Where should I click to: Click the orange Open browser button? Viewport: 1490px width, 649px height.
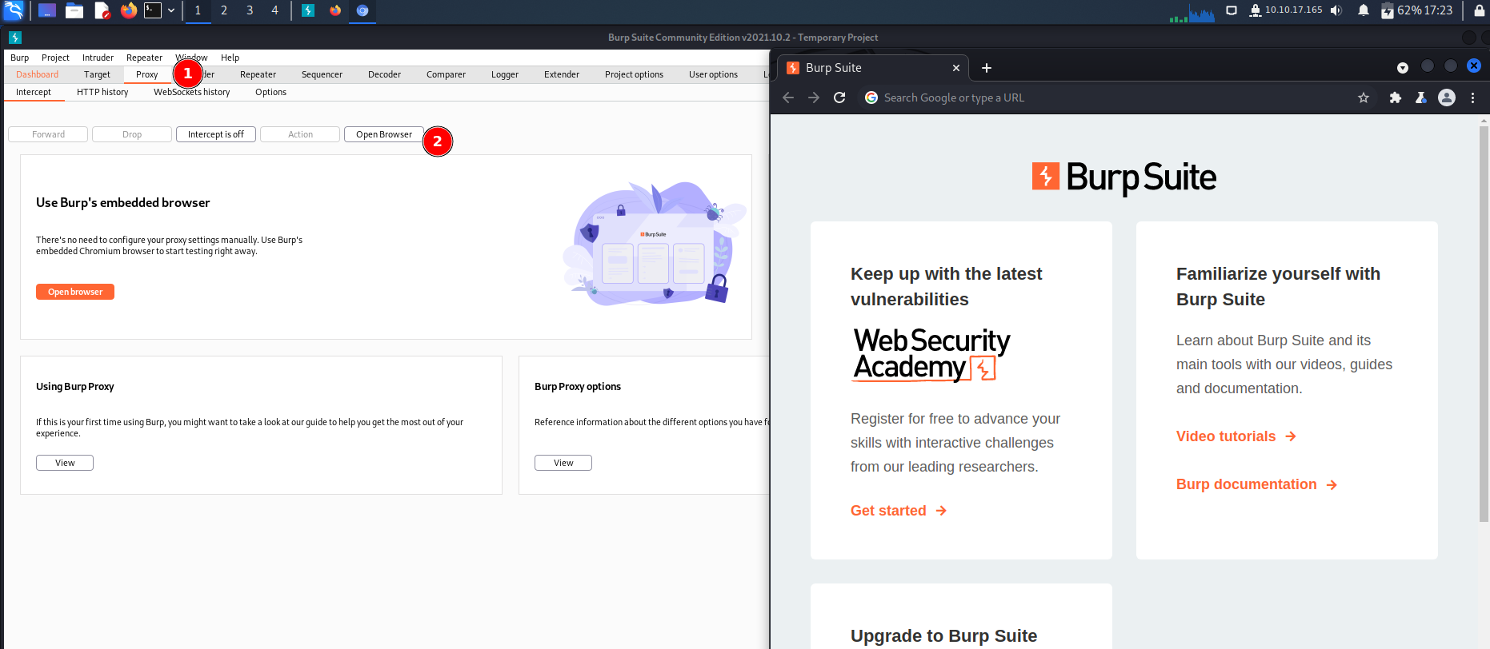point(75,292)
